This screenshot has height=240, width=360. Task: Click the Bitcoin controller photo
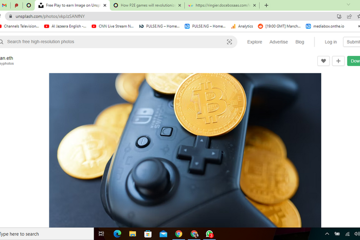pyautogui.click(x=185, y=150)
